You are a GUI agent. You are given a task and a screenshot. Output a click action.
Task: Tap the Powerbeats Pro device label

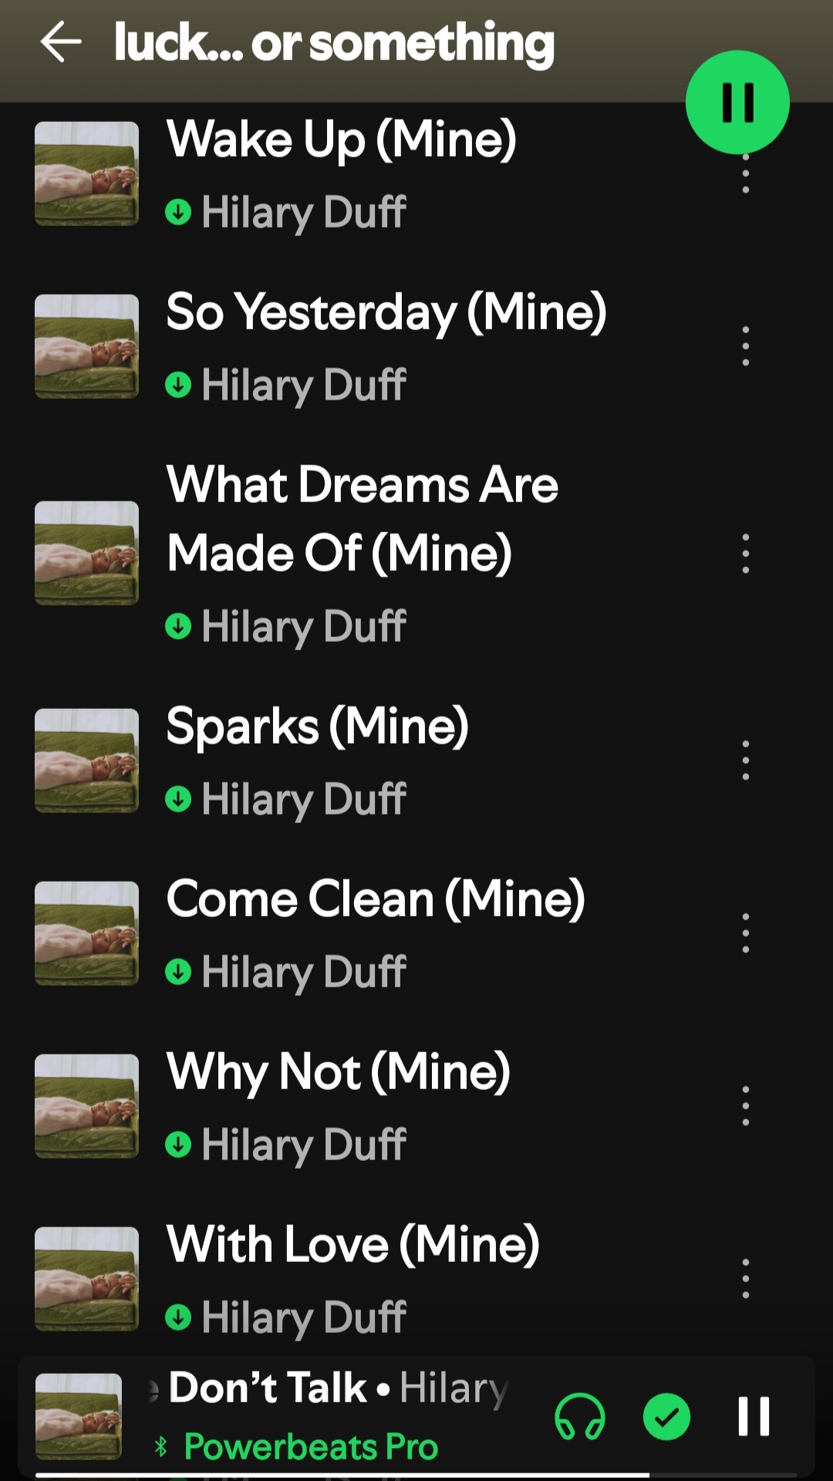pos(310,1446)
